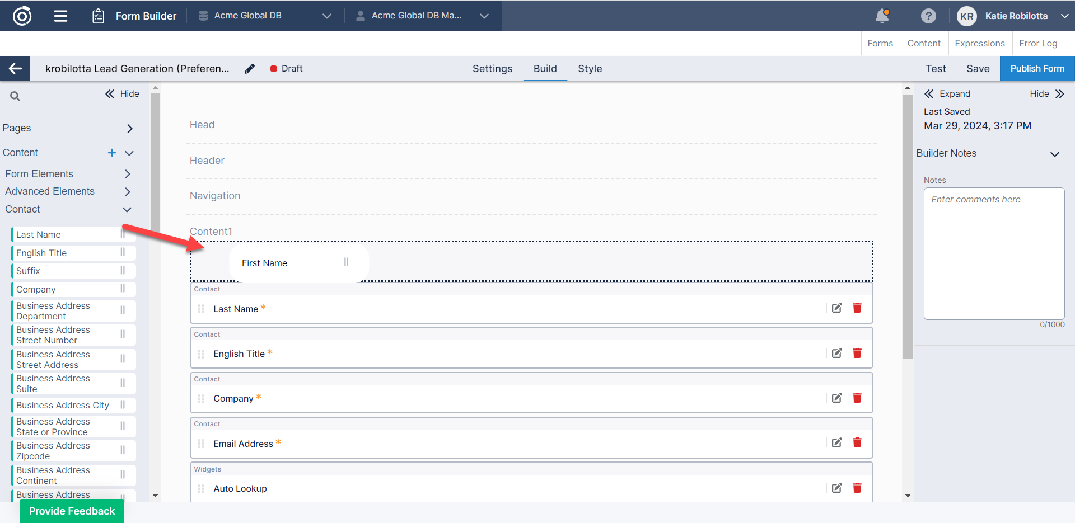The width and height of the screenshot is (1075, 523).
Task: Hide the left sidebar panel
Action: pyautogui.click(x=123, y=94)
